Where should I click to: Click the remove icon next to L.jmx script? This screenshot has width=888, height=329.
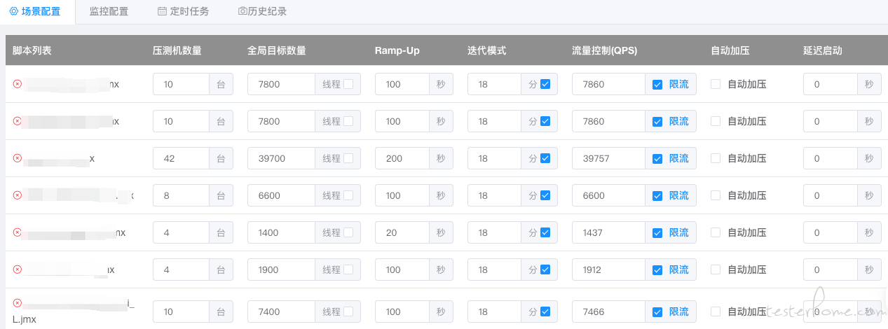pos(17,303)
